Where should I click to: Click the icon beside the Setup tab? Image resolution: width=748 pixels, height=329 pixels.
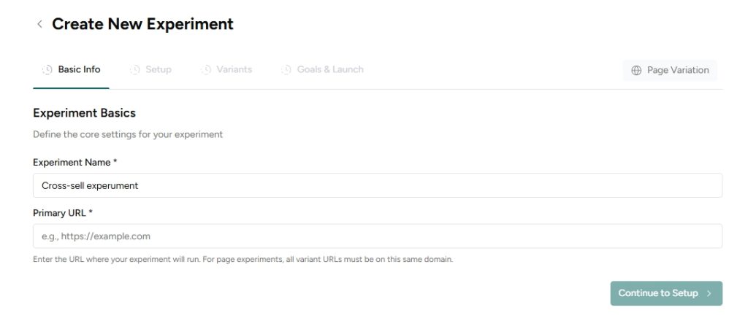pyautogui.click(x=134, y=70)
